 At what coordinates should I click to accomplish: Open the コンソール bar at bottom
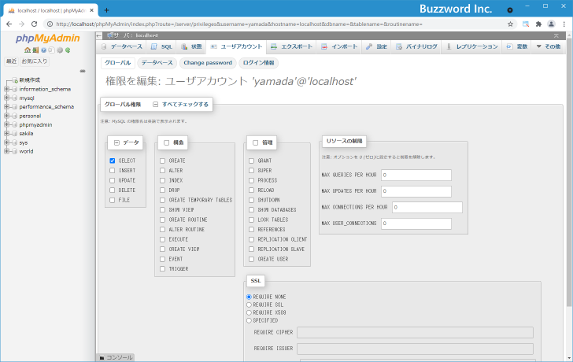click(x=116, y=357)
